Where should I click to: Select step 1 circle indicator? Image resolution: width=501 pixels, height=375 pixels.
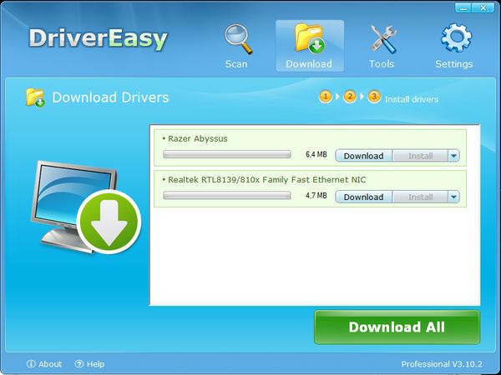point(325,97)
